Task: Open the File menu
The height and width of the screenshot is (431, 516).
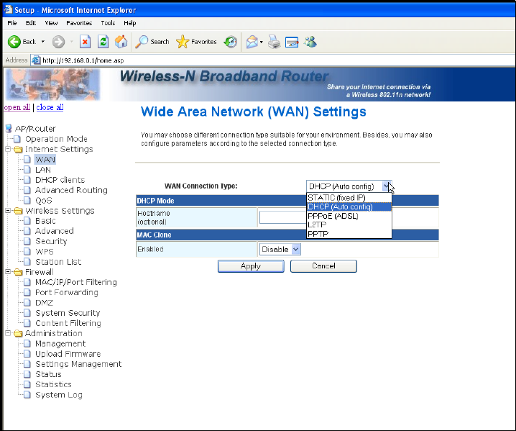Action: click(x=12, y=23)
